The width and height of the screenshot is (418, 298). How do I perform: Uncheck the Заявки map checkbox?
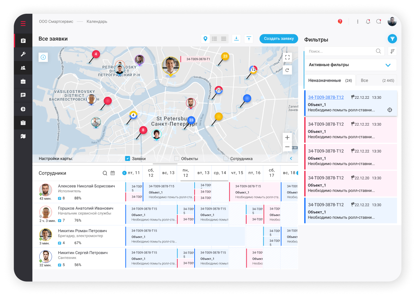coord(128,159)
